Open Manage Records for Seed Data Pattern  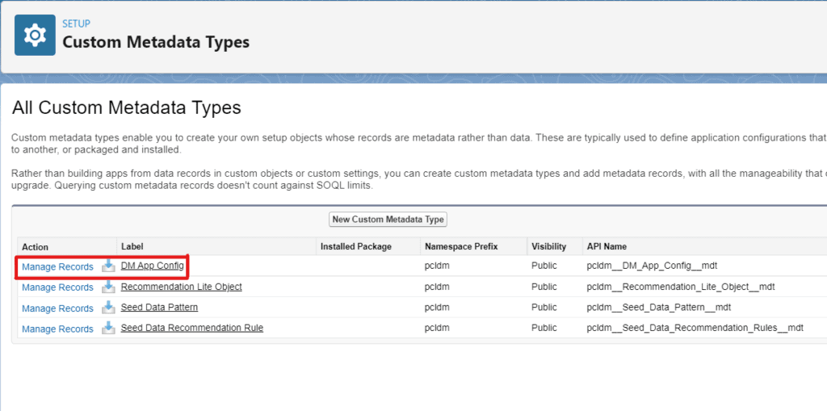point(57,308)
